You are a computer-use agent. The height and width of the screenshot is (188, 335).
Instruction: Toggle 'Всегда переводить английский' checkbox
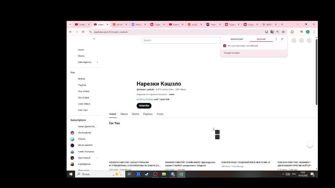coord(225,46)
